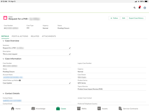Click the pink Case briefcase icon
Screen dimensions: 149x112
[x=5, y=18]
